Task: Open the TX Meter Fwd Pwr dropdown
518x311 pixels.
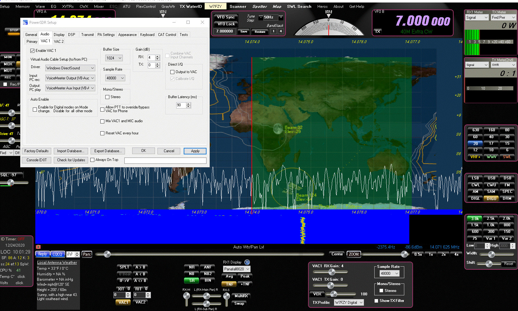Action: 503,18
